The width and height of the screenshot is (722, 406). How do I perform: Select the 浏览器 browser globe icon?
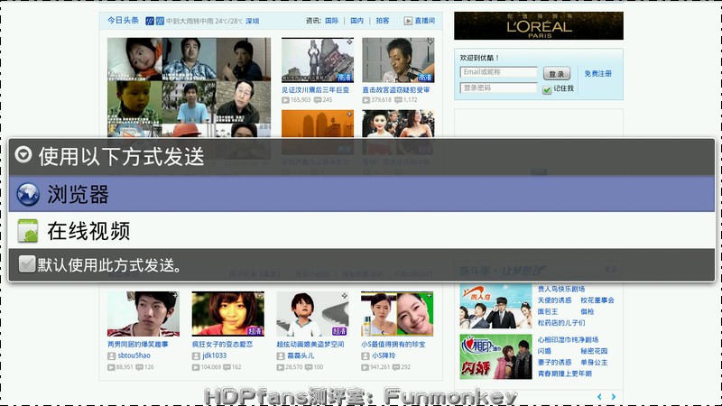pos(28,194)
